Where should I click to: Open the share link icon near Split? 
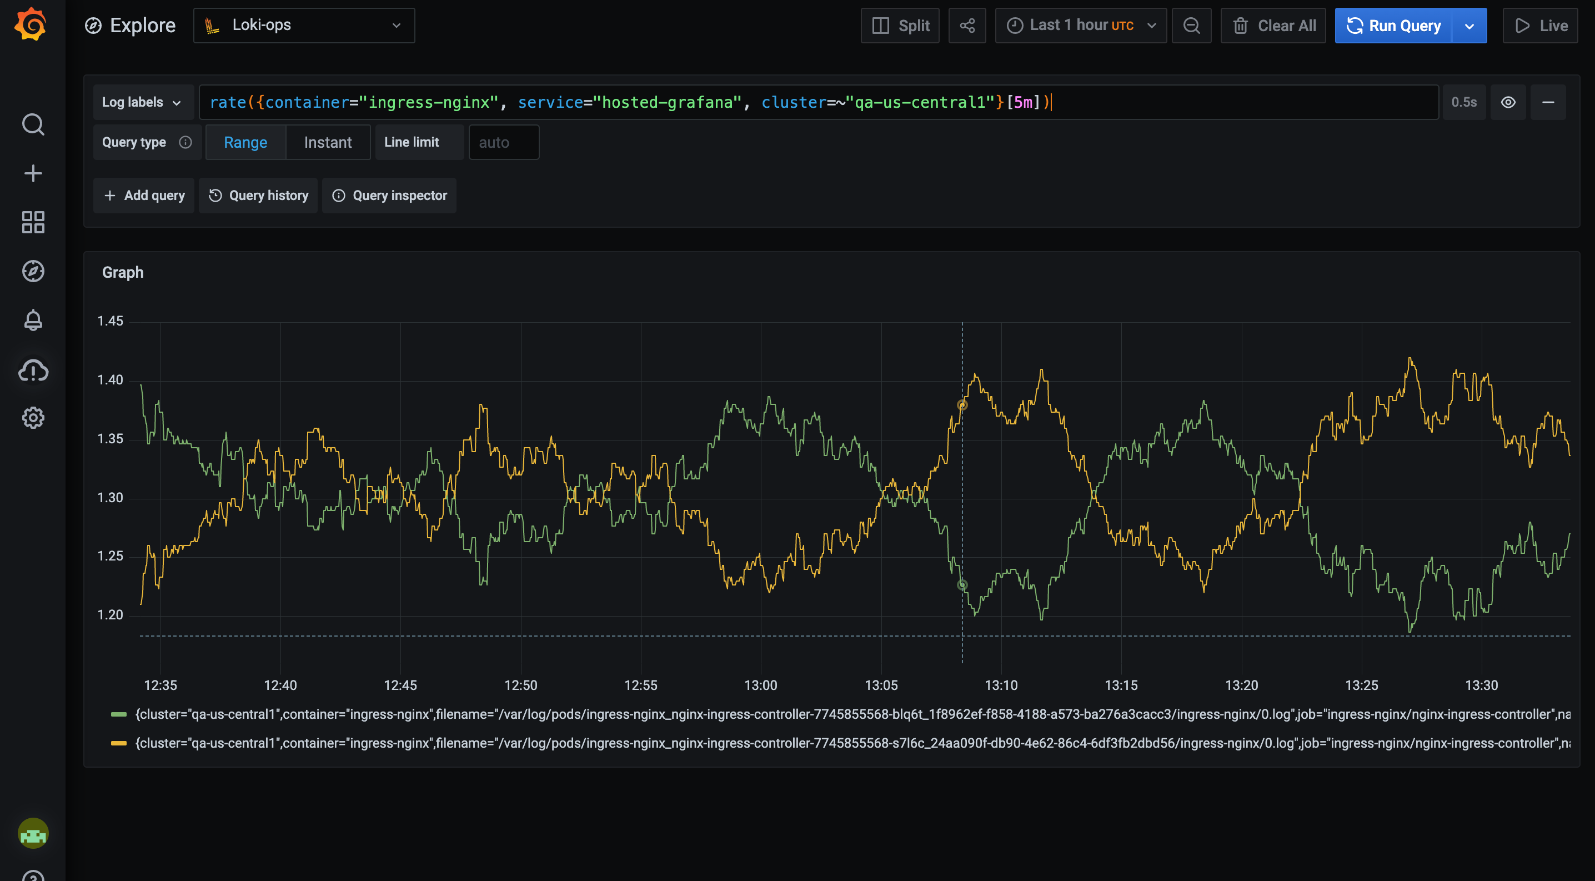(x=967, y=26)
